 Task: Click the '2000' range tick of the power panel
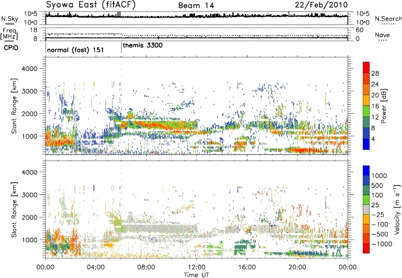click(x=29, y=114)
